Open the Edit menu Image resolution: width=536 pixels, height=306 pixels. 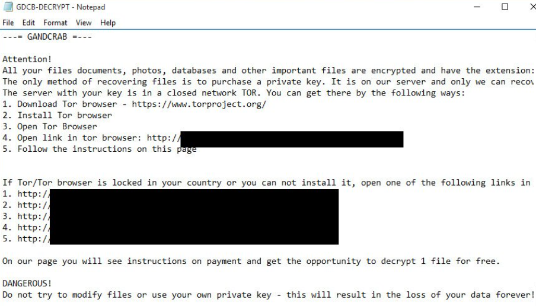click(x=28, y=23)
